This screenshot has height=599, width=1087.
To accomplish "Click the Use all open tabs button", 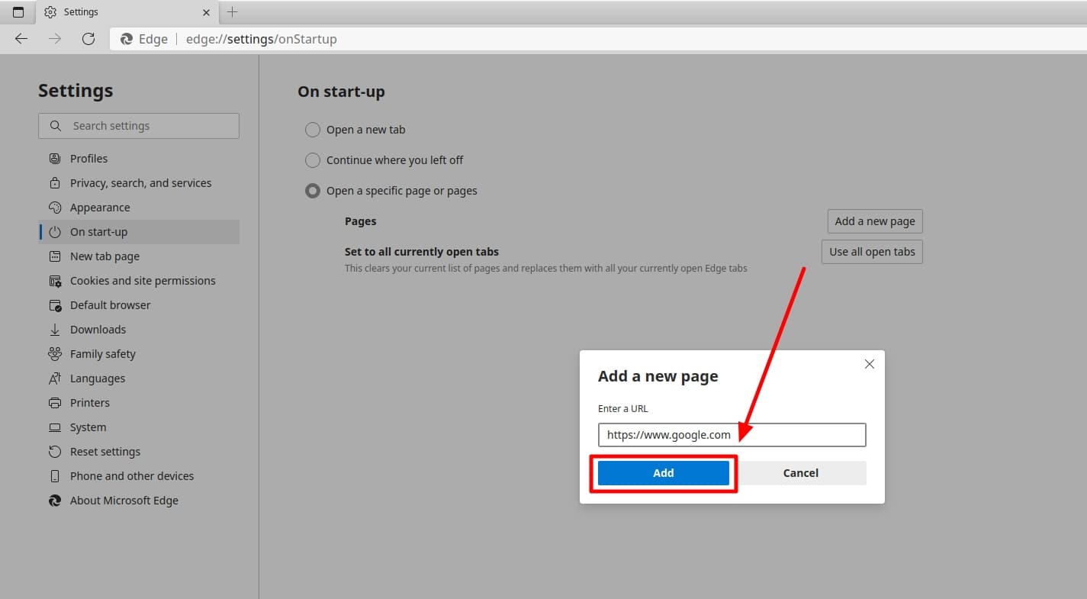I will pyautogui.click(x=872, y=251).
